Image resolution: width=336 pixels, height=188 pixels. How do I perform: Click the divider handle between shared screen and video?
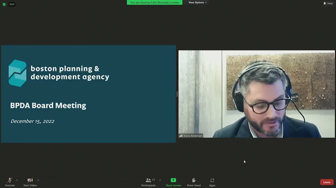(177, 94)
